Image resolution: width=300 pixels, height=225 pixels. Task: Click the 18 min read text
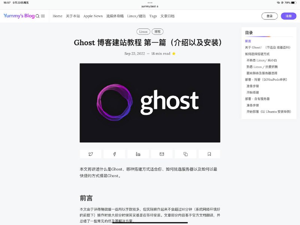(161, 54)
